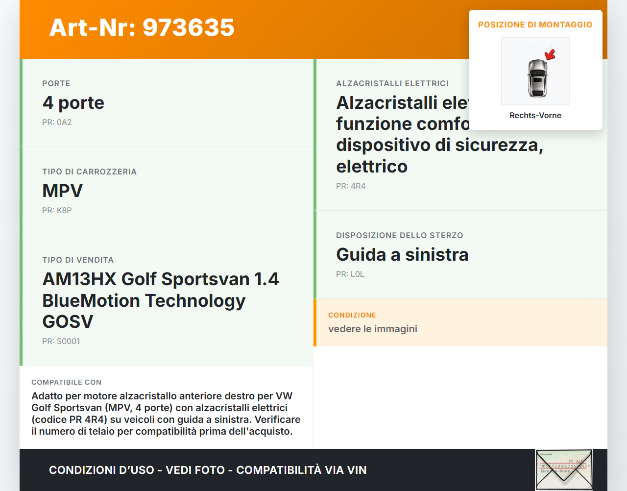Click the 'ALZACRISTALLI ELETTRICI' label

click(392, 84)
